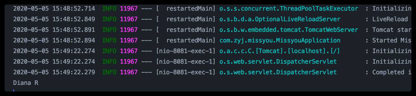This screenshot has height=96, width=416.
Task: Click the "Started Mis" log message
Action: pyautogui.click(x=392, y=40)
